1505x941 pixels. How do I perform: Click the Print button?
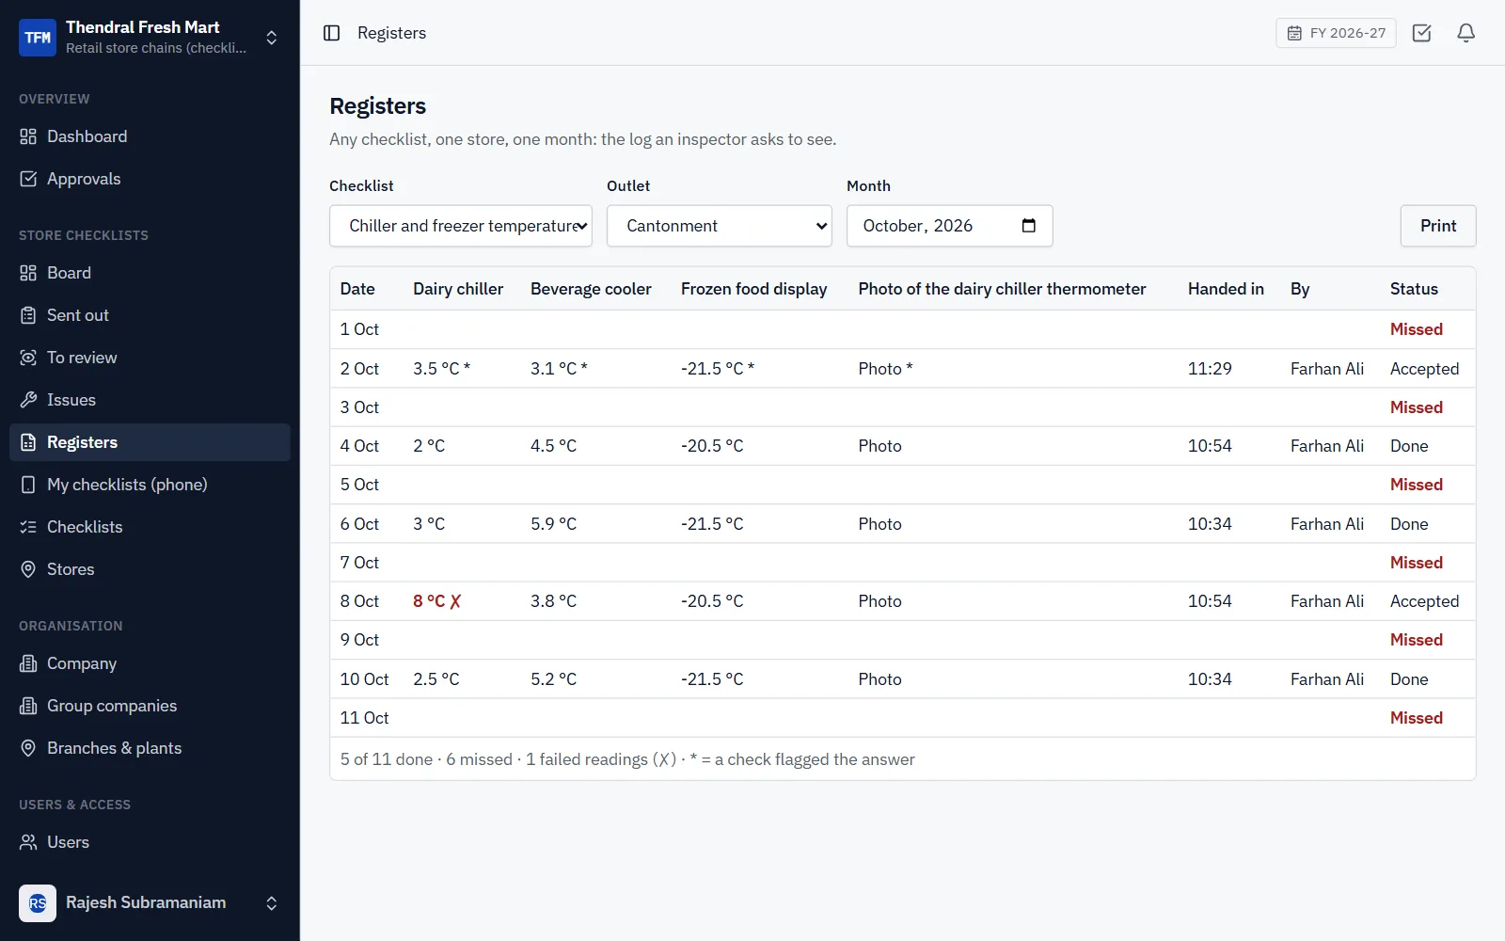coord(1438,226)
